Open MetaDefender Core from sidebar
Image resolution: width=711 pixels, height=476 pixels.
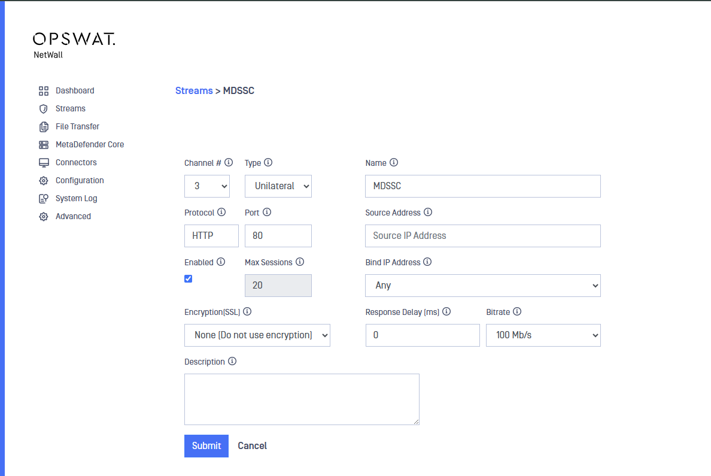click(90, 145)
